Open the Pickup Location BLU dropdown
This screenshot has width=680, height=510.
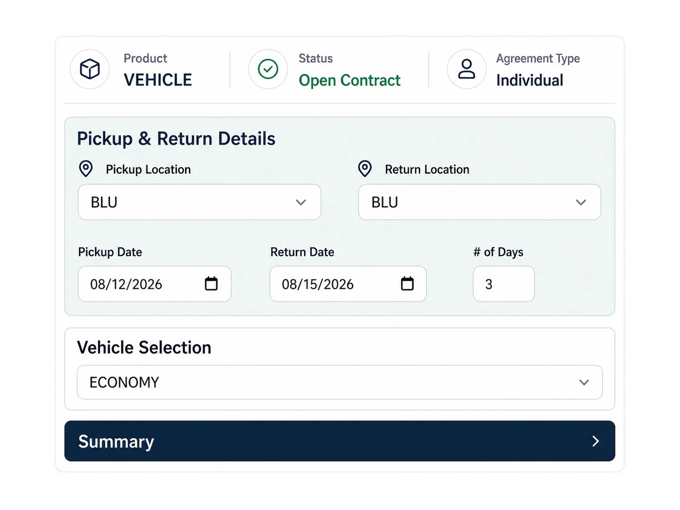199,202
